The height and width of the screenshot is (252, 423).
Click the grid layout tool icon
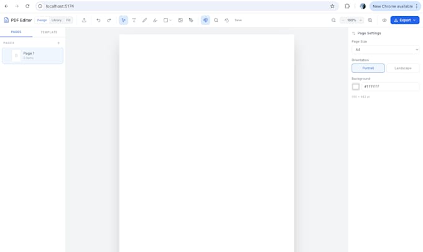coord(180,21)
